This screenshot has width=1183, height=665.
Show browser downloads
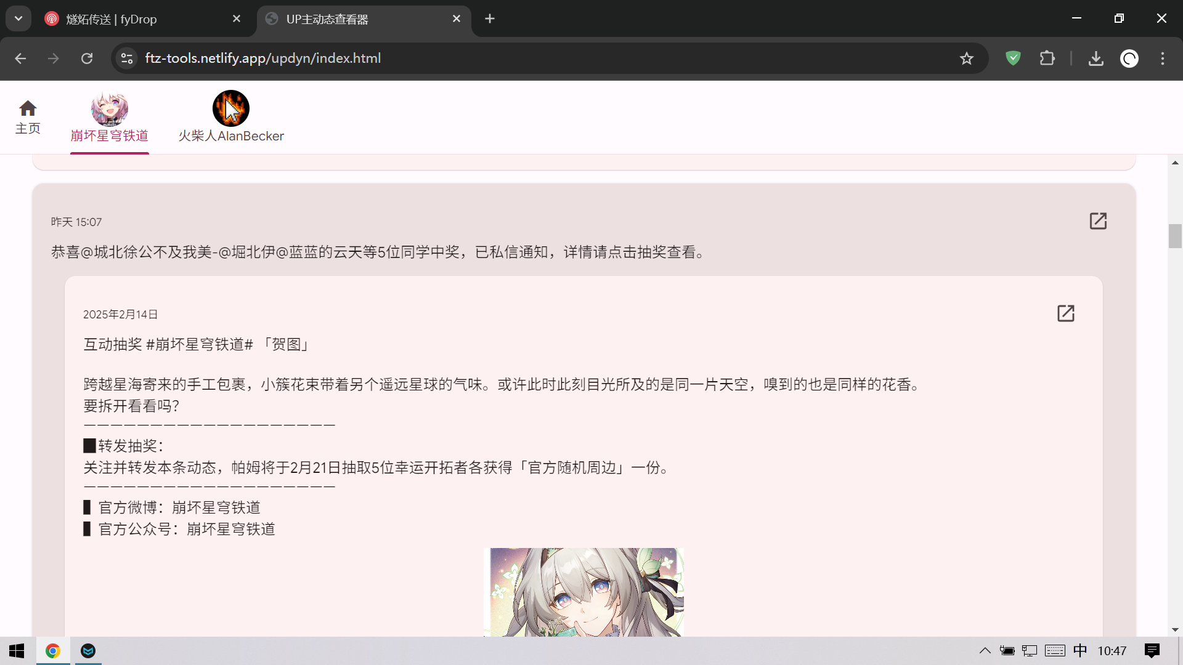(x=1096, y=58)
